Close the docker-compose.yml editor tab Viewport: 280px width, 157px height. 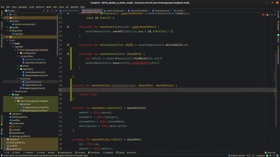[125, 11]
